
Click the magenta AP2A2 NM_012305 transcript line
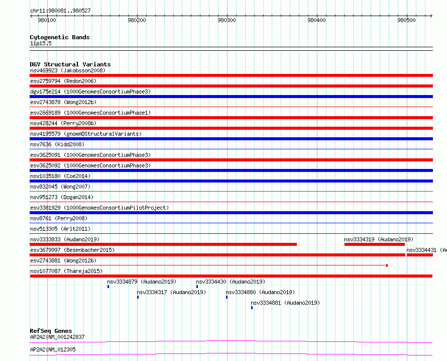pos(231,354)
